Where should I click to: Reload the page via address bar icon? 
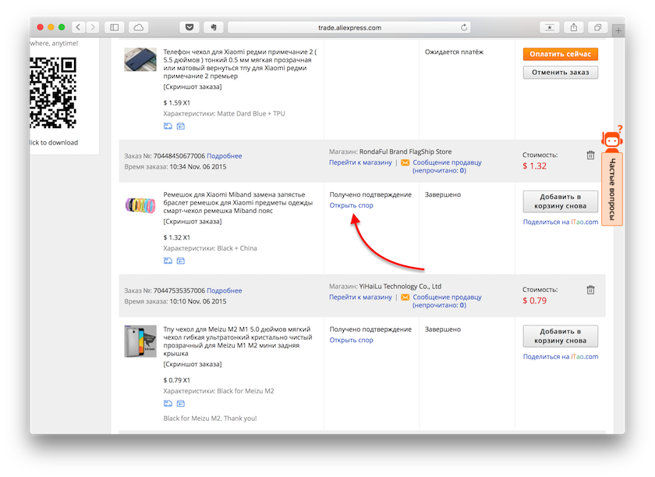pos(464,27)
